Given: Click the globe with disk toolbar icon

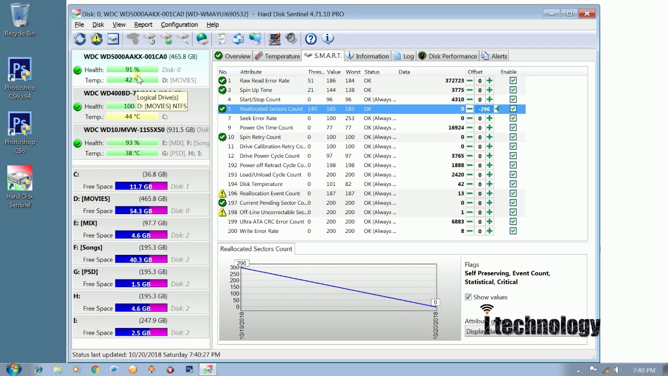Looking at the screenshot, I should pos(202,39).
